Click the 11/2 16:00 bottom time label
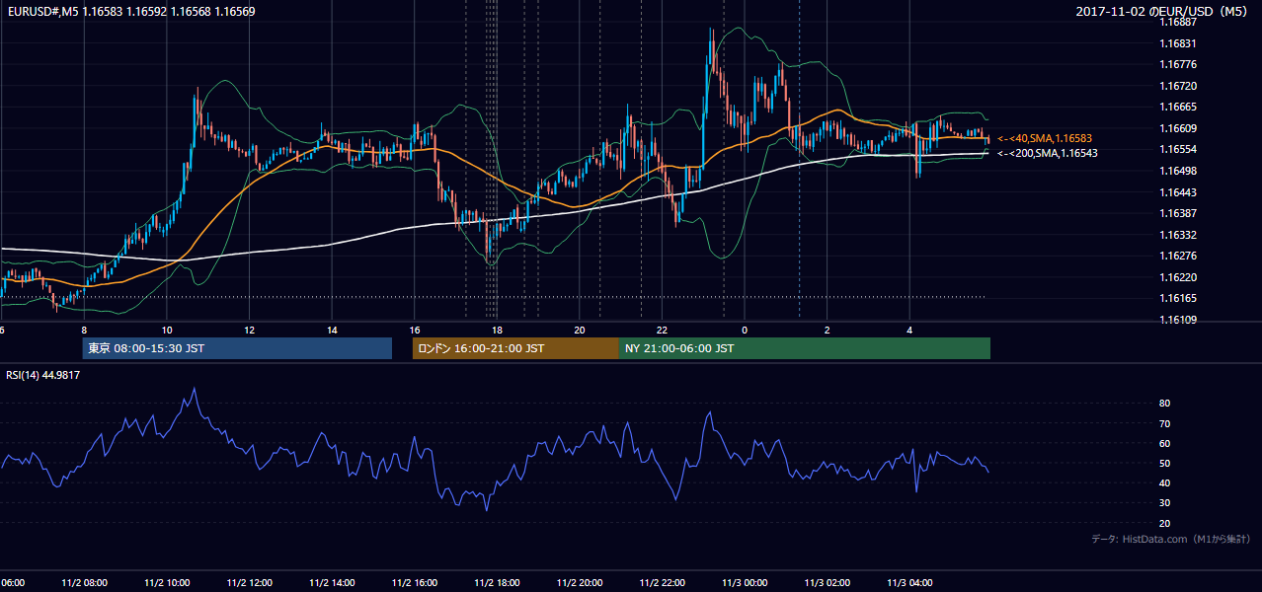 [x=414, y=583]
